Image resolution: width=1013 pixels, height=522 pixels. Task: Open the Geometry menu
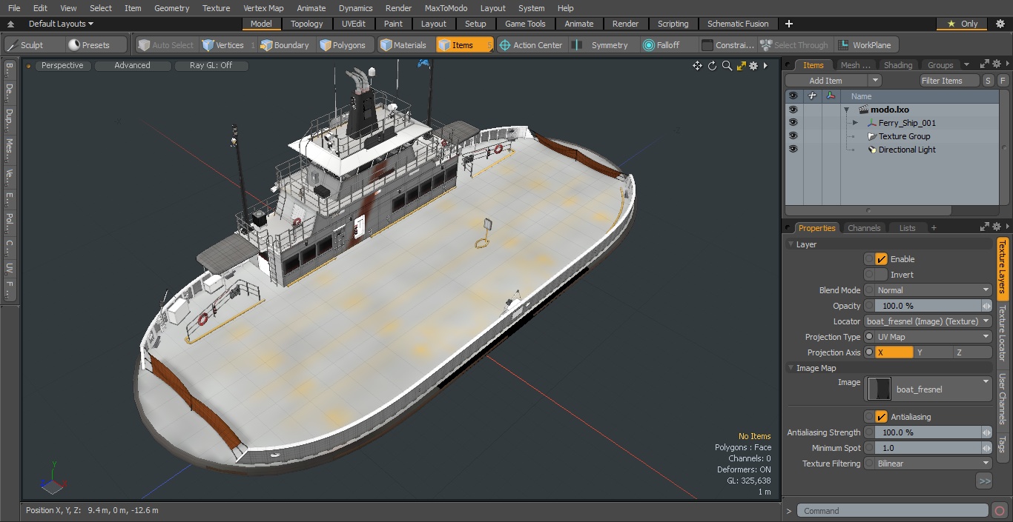coord(171,8)
